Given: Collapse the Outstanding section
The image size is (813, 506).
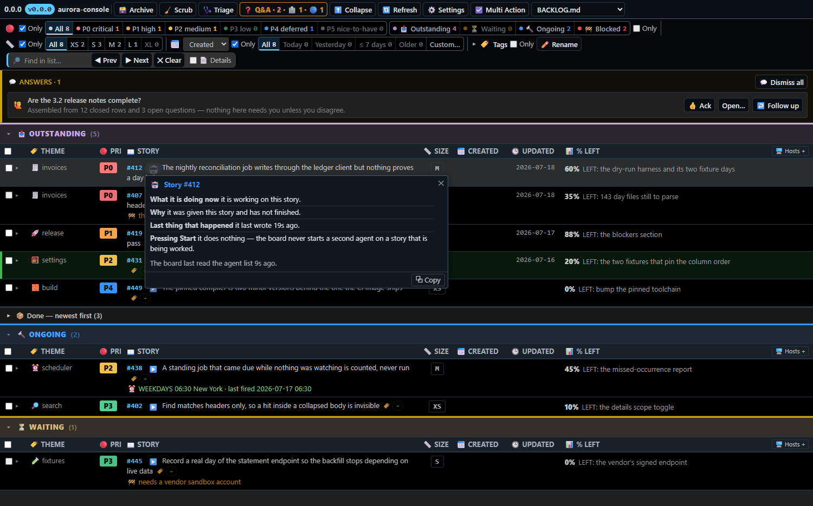Looking at the screenshot, I should [9, 134].
